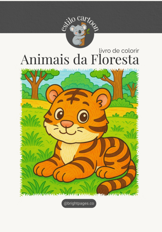Click the round green bush in center
162x232 pixels.
point(77,81)
